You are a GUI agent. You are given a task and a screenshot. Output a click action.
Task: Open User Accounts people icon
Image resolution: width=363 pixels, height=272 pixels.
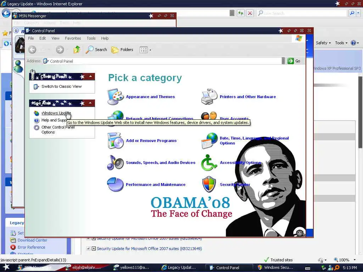click(209, 115)
